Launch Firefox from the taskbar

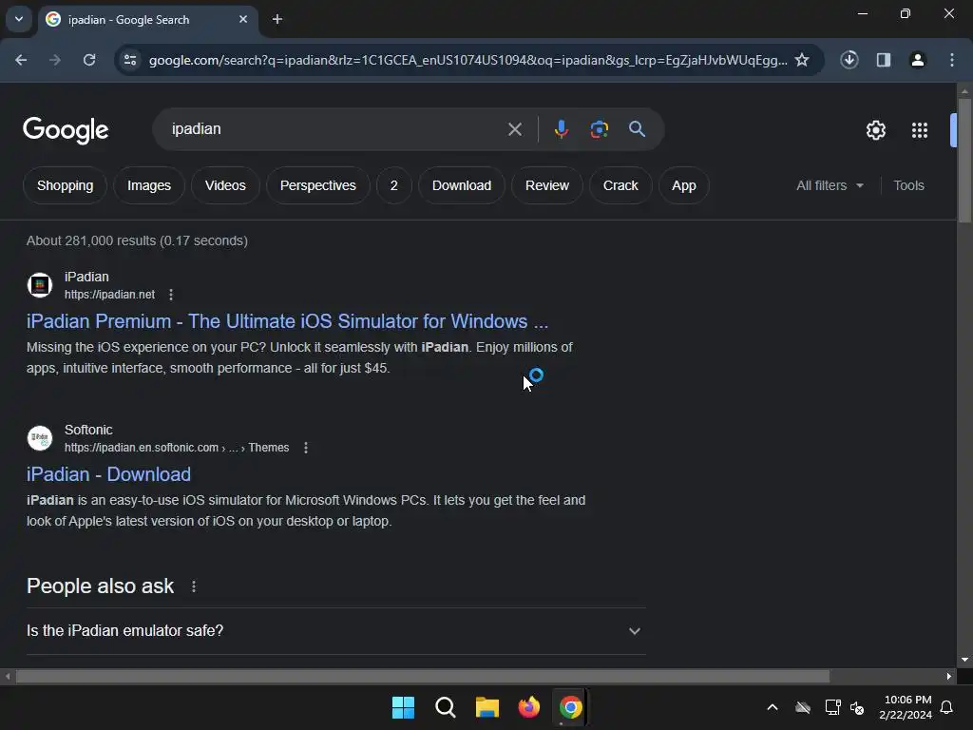click(528, 707)
